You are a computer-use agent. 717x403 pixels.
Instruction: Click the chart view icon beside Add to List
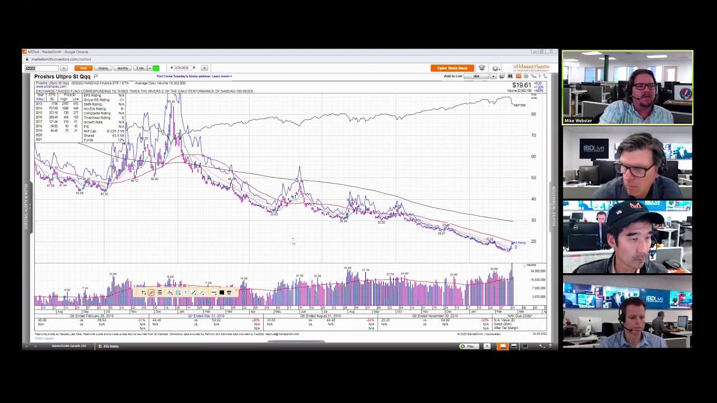coord(502,76)
